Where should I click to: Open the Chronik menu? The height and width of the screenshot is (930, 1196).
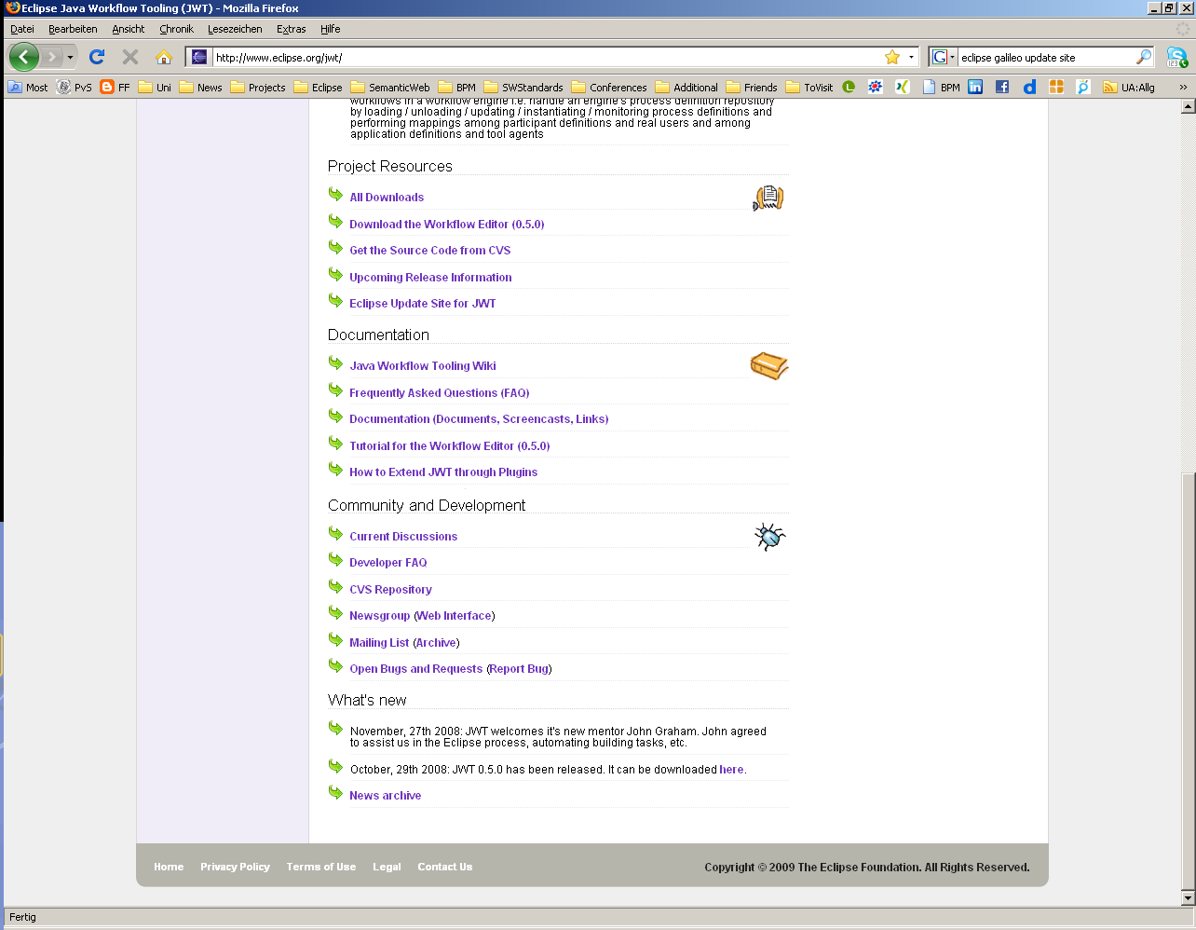coord(176,29)
